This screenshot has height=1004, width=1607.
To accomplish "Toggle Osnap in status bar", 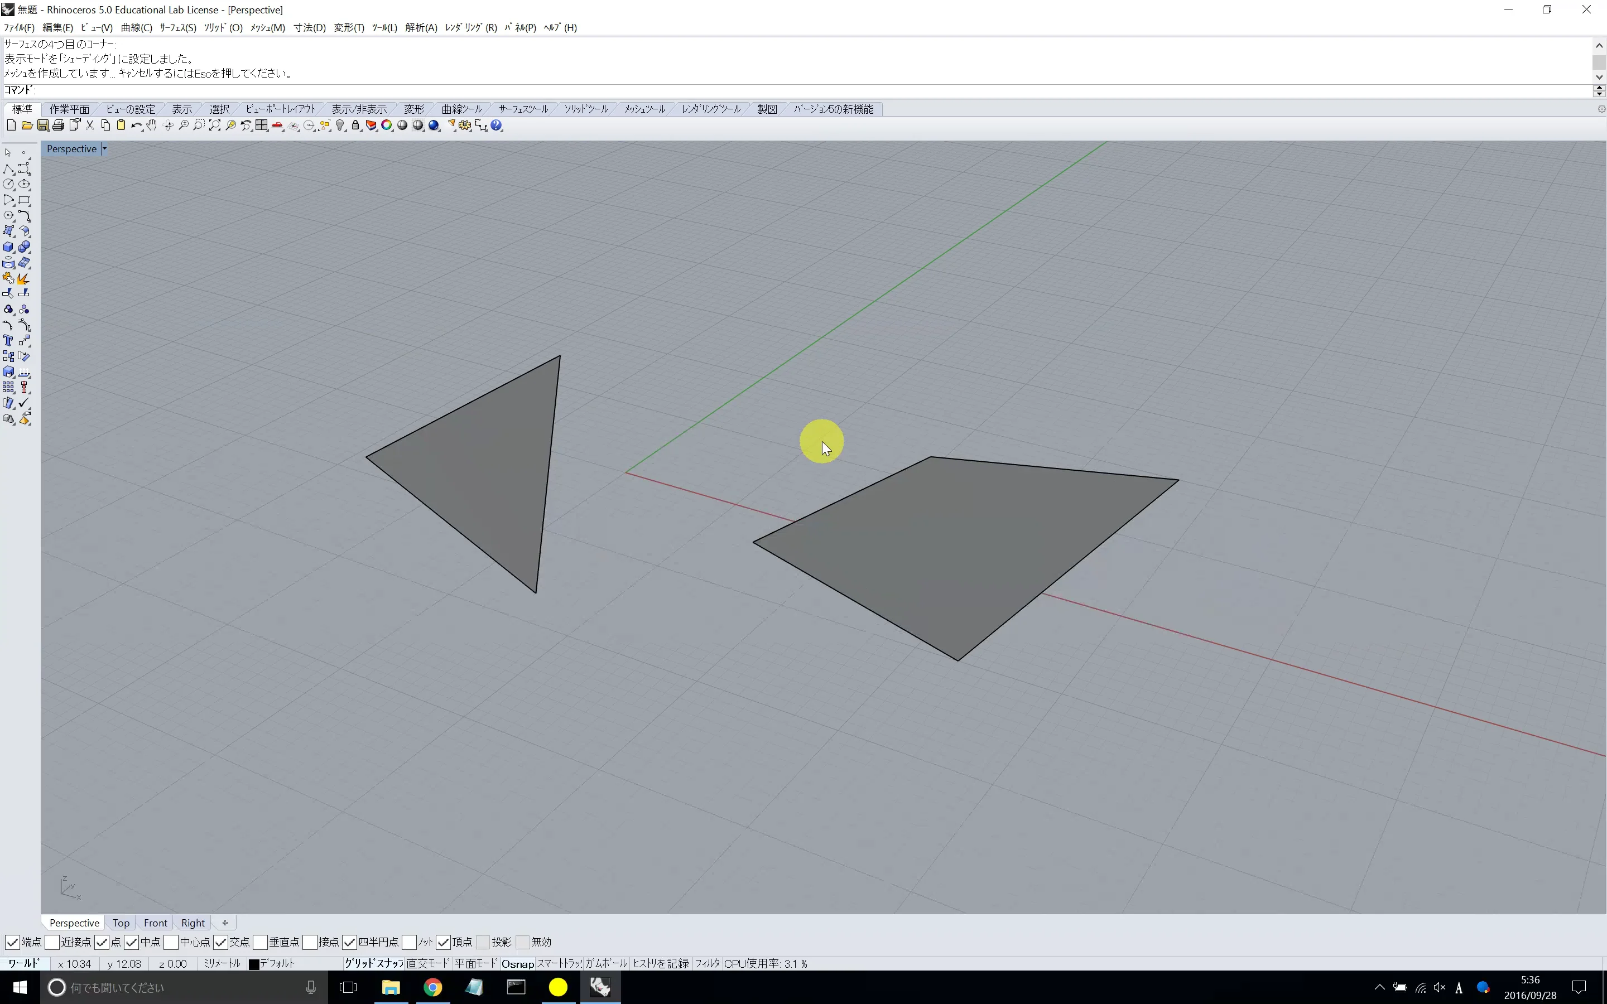I will pos(517,963).
